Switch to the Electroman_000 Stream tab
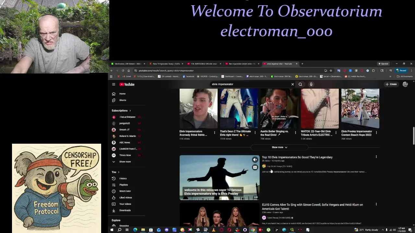Viewport: 415px width, 233px height. tap(127, 64)
